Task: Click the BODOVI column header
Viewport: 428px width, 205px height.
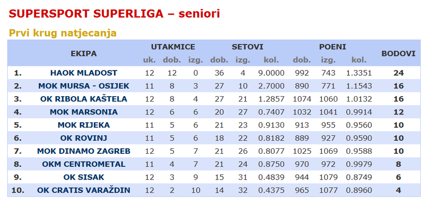Action: (398, 54)
